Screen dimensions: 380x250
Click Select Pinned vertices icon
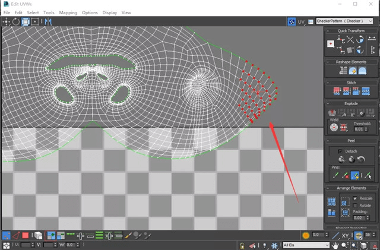368,175
